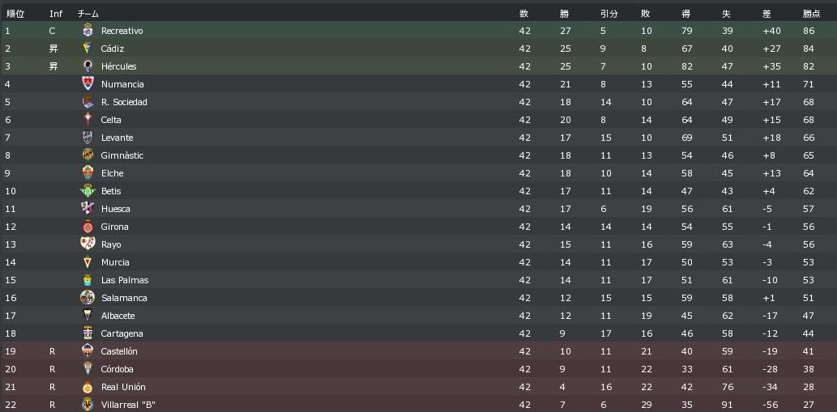This screenshot has width=837, height=412.
Task: Click the Inf column header
Action: [x=56, y=14]
